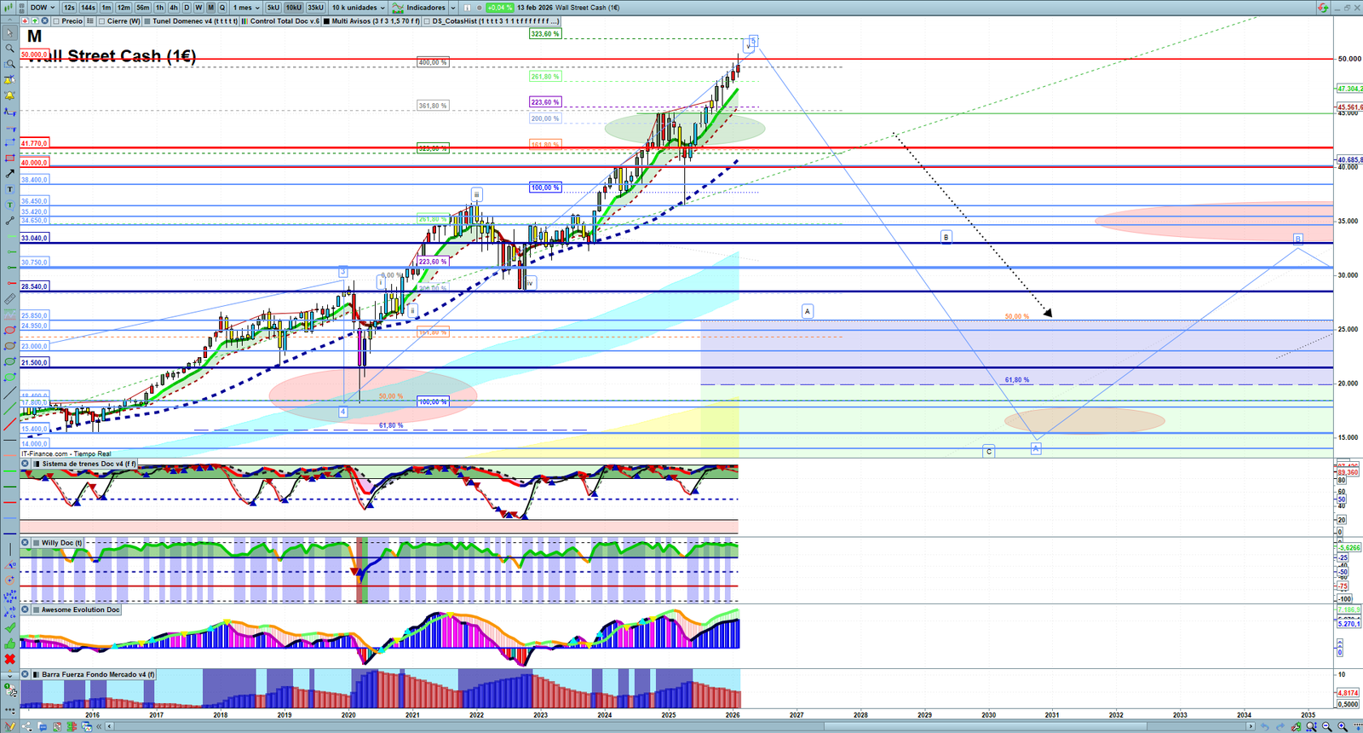Close the Willy Doc indicator panel
This screenshot has height=733, width=1363.
tap(26, 543)
